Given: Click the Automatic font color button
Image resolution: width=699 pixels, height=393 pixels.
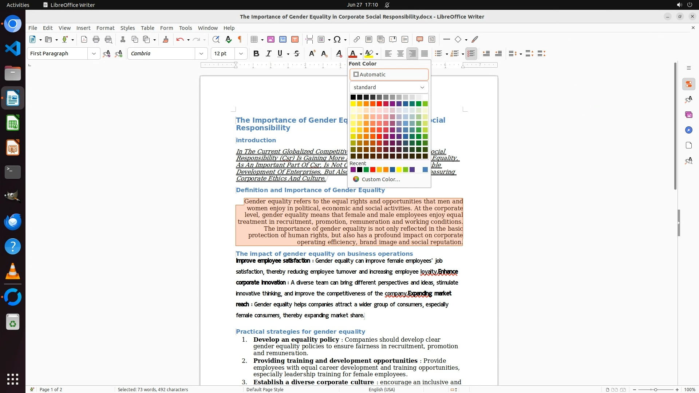Looking at the screenshot, I should (x=389, y=75).
